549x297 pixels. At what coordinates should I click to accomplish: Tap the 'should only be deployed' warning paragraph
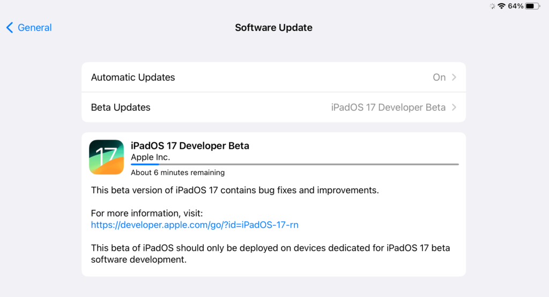click(x=270, y=254)
